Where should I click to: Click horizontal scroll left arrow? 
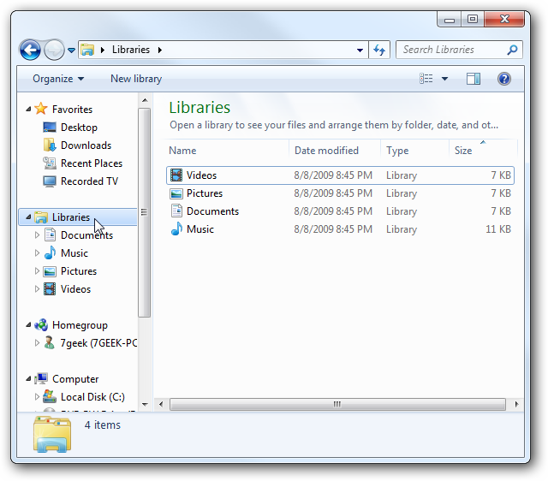pyautogui.click(x=161, y=404)
